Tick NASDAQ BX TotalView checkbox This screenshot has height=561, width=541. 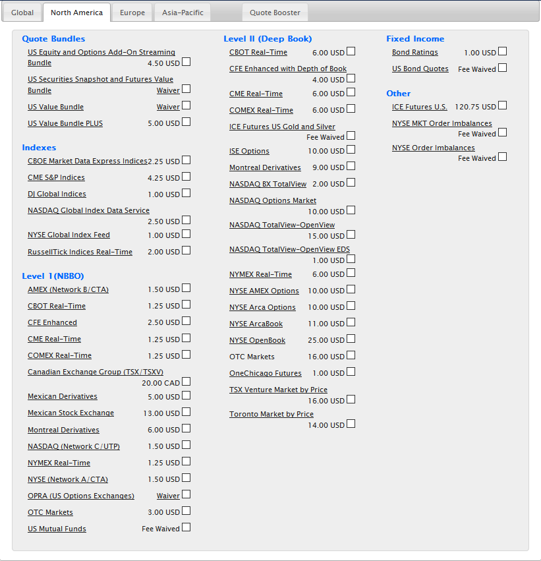[x=351, y=183]
